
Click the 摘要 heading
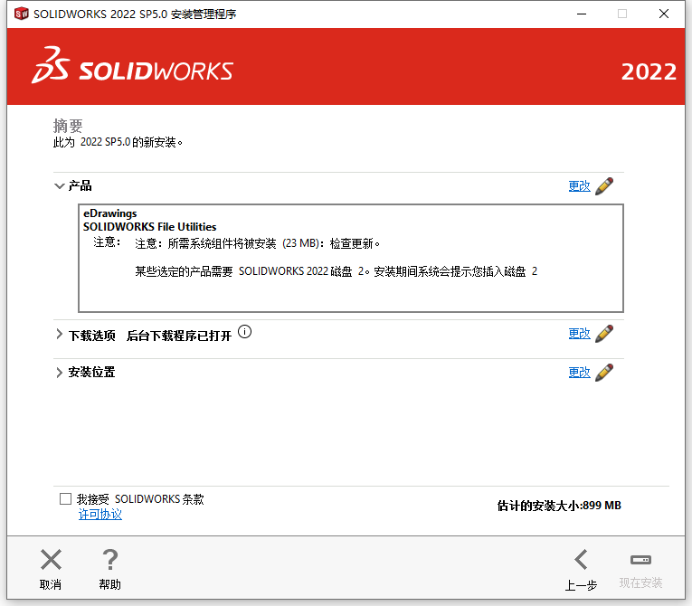tap(68, 126)
